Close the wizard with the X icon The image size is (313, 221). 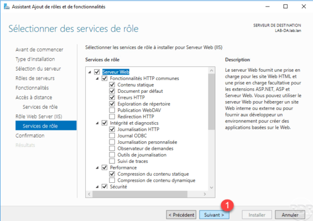[304, 7]
